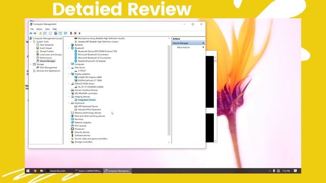Select Microsoft Bluetooth LE Enumerator
Viewport: 326px width, 183px height.
pyautogui.click(x=95, y=57)
